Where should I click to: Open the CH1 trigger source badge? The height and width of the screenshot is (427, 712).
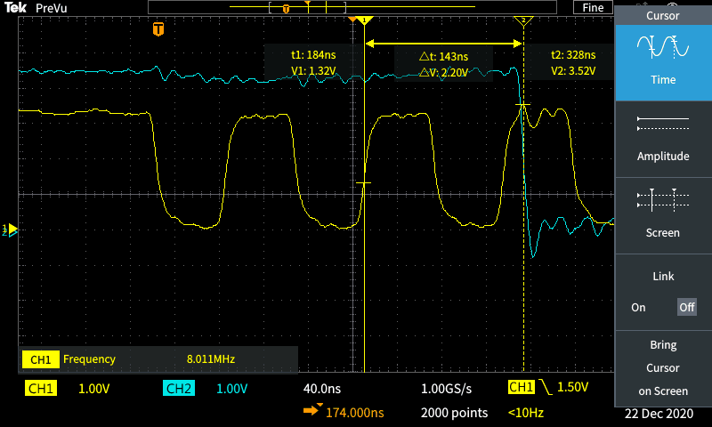[521, 388]
